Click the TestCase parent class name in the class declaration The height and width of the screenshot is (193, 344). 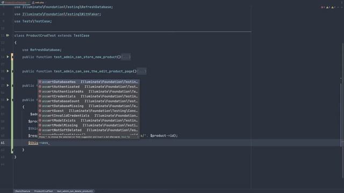[x=81, y=35]
